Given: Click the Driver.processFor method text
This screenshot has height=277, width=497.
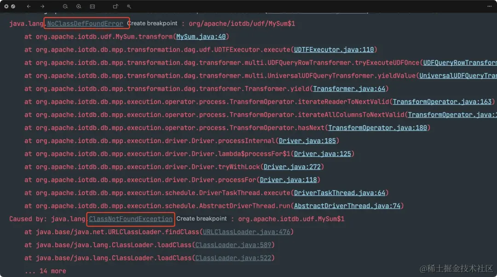Looking at the screenshot, I should (x=224, y=180).
